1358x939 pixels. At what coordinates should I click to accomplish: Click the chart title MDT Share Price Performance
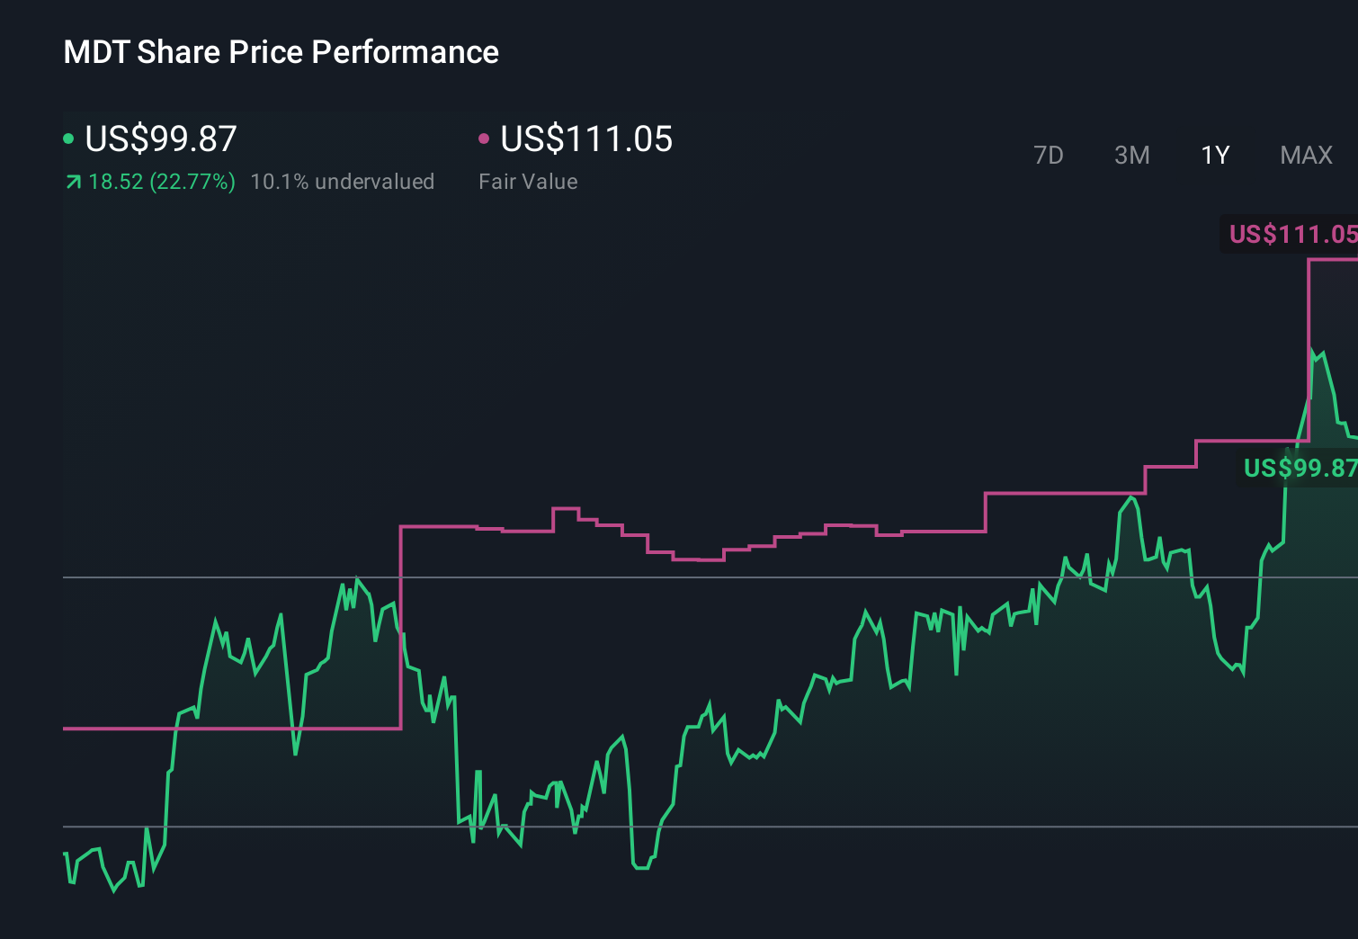(280, 52)
